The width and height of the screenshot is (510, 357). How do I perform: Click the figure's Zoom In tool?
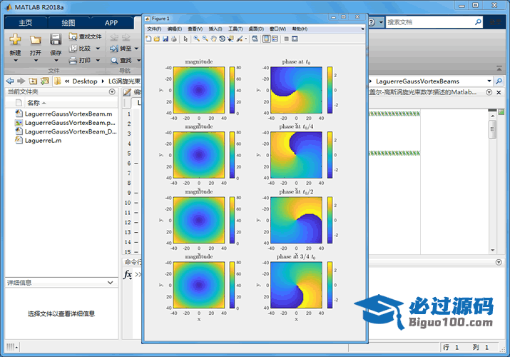(x=196, y=39)
